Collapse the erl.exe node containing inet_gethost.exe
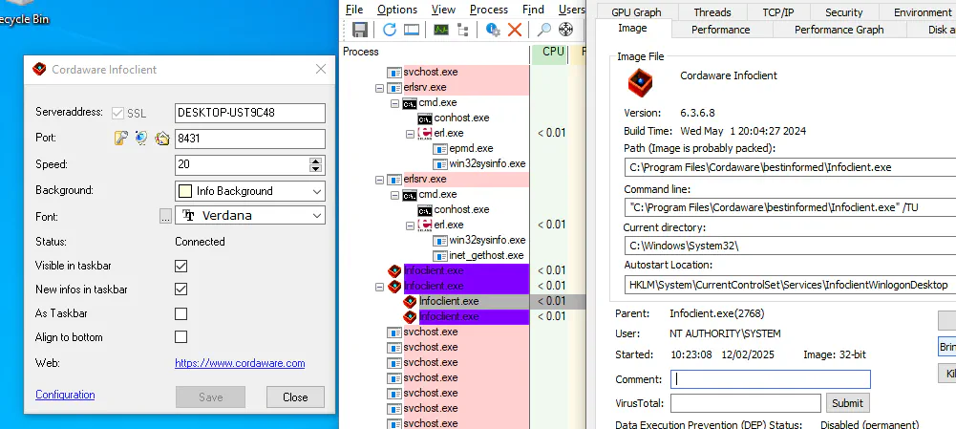 tap(410, 225)
